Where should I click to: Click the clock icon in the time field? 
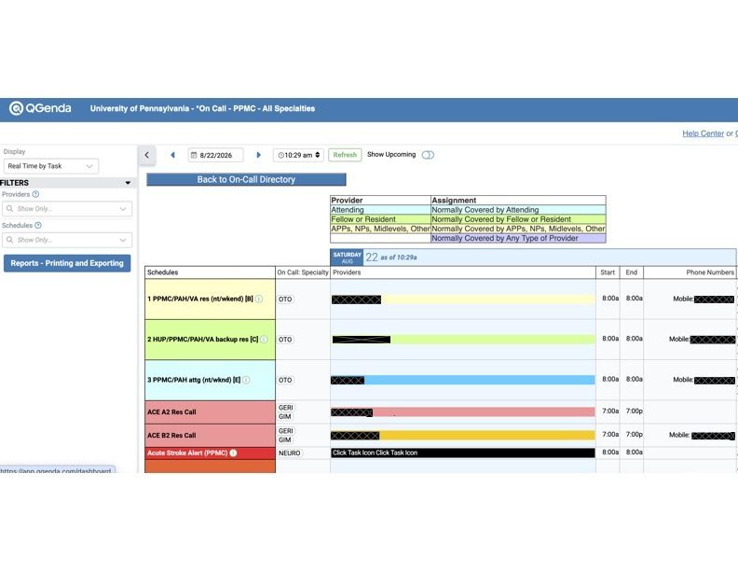click(x=280, y=155)
